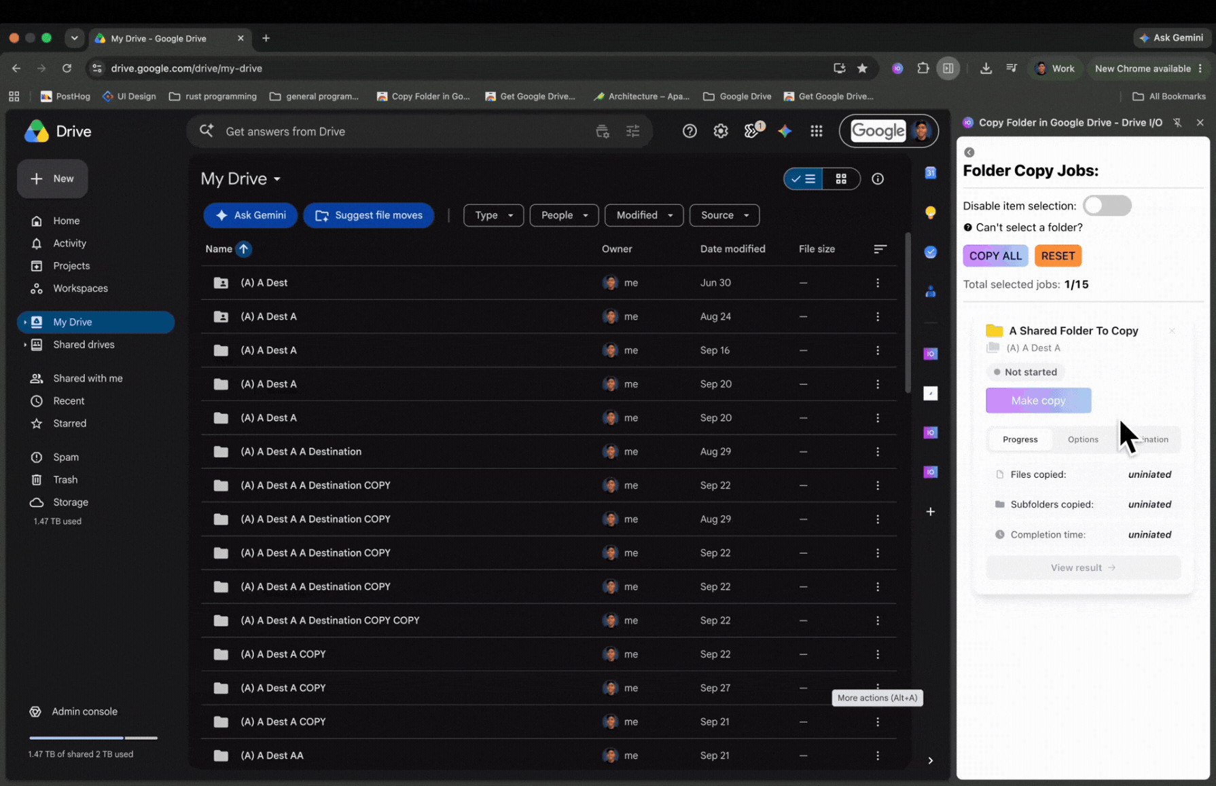Open Shared with me in sidebar
The width and height of the screenshot is (1216, 786).
[88, 378]
